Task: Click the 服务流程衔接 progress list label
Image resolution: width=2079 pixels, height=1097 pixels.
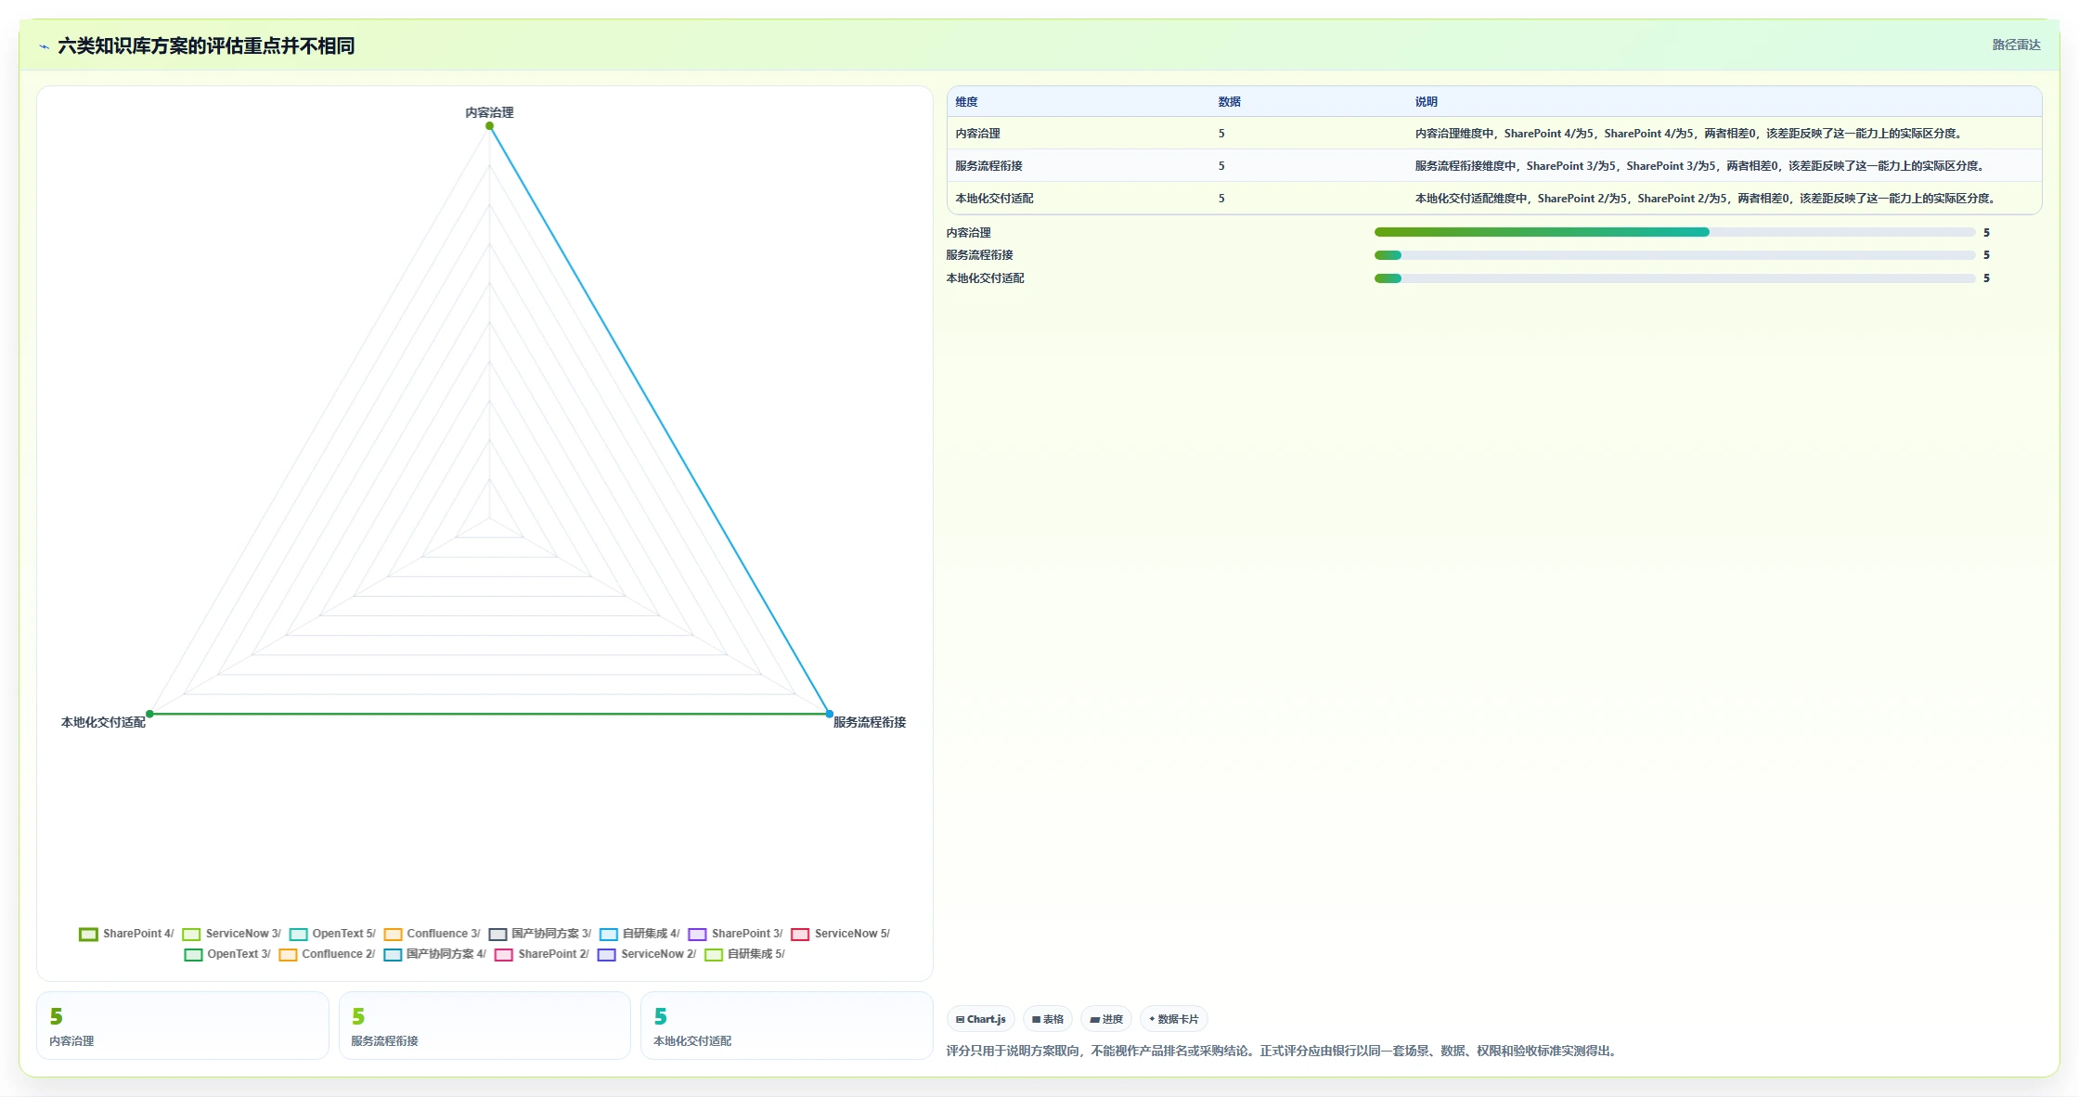Action: coord(980,255)
